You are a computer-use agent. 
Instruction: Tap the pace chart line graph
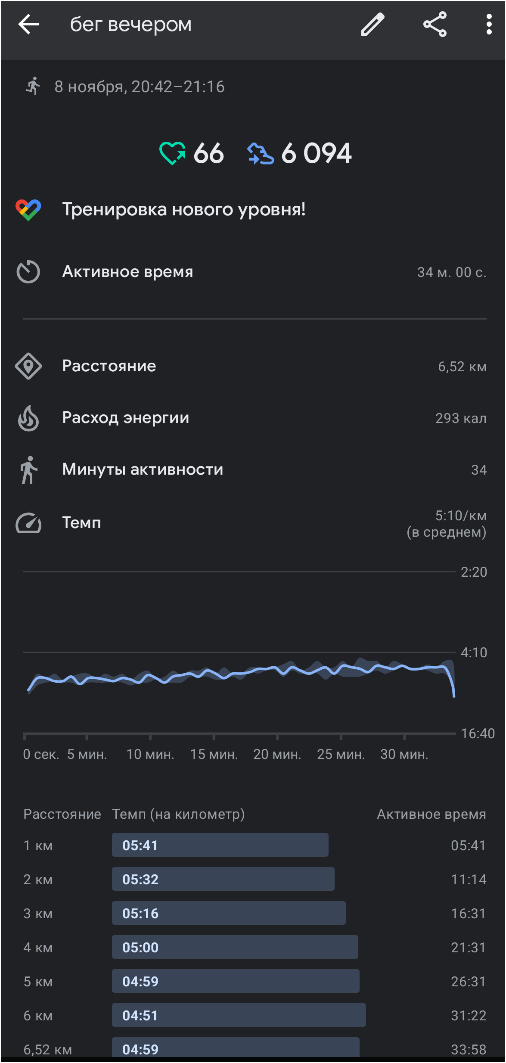pyautogui.click(x=239, y=652)
